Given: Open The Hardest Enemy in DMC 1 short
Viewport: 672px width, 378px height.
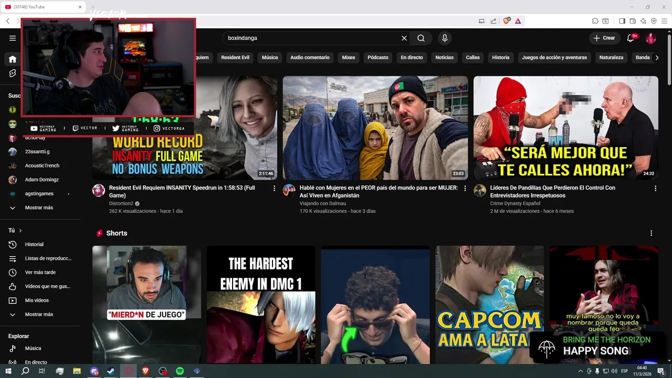Looking at the screenshot, I should coord(261,304).
